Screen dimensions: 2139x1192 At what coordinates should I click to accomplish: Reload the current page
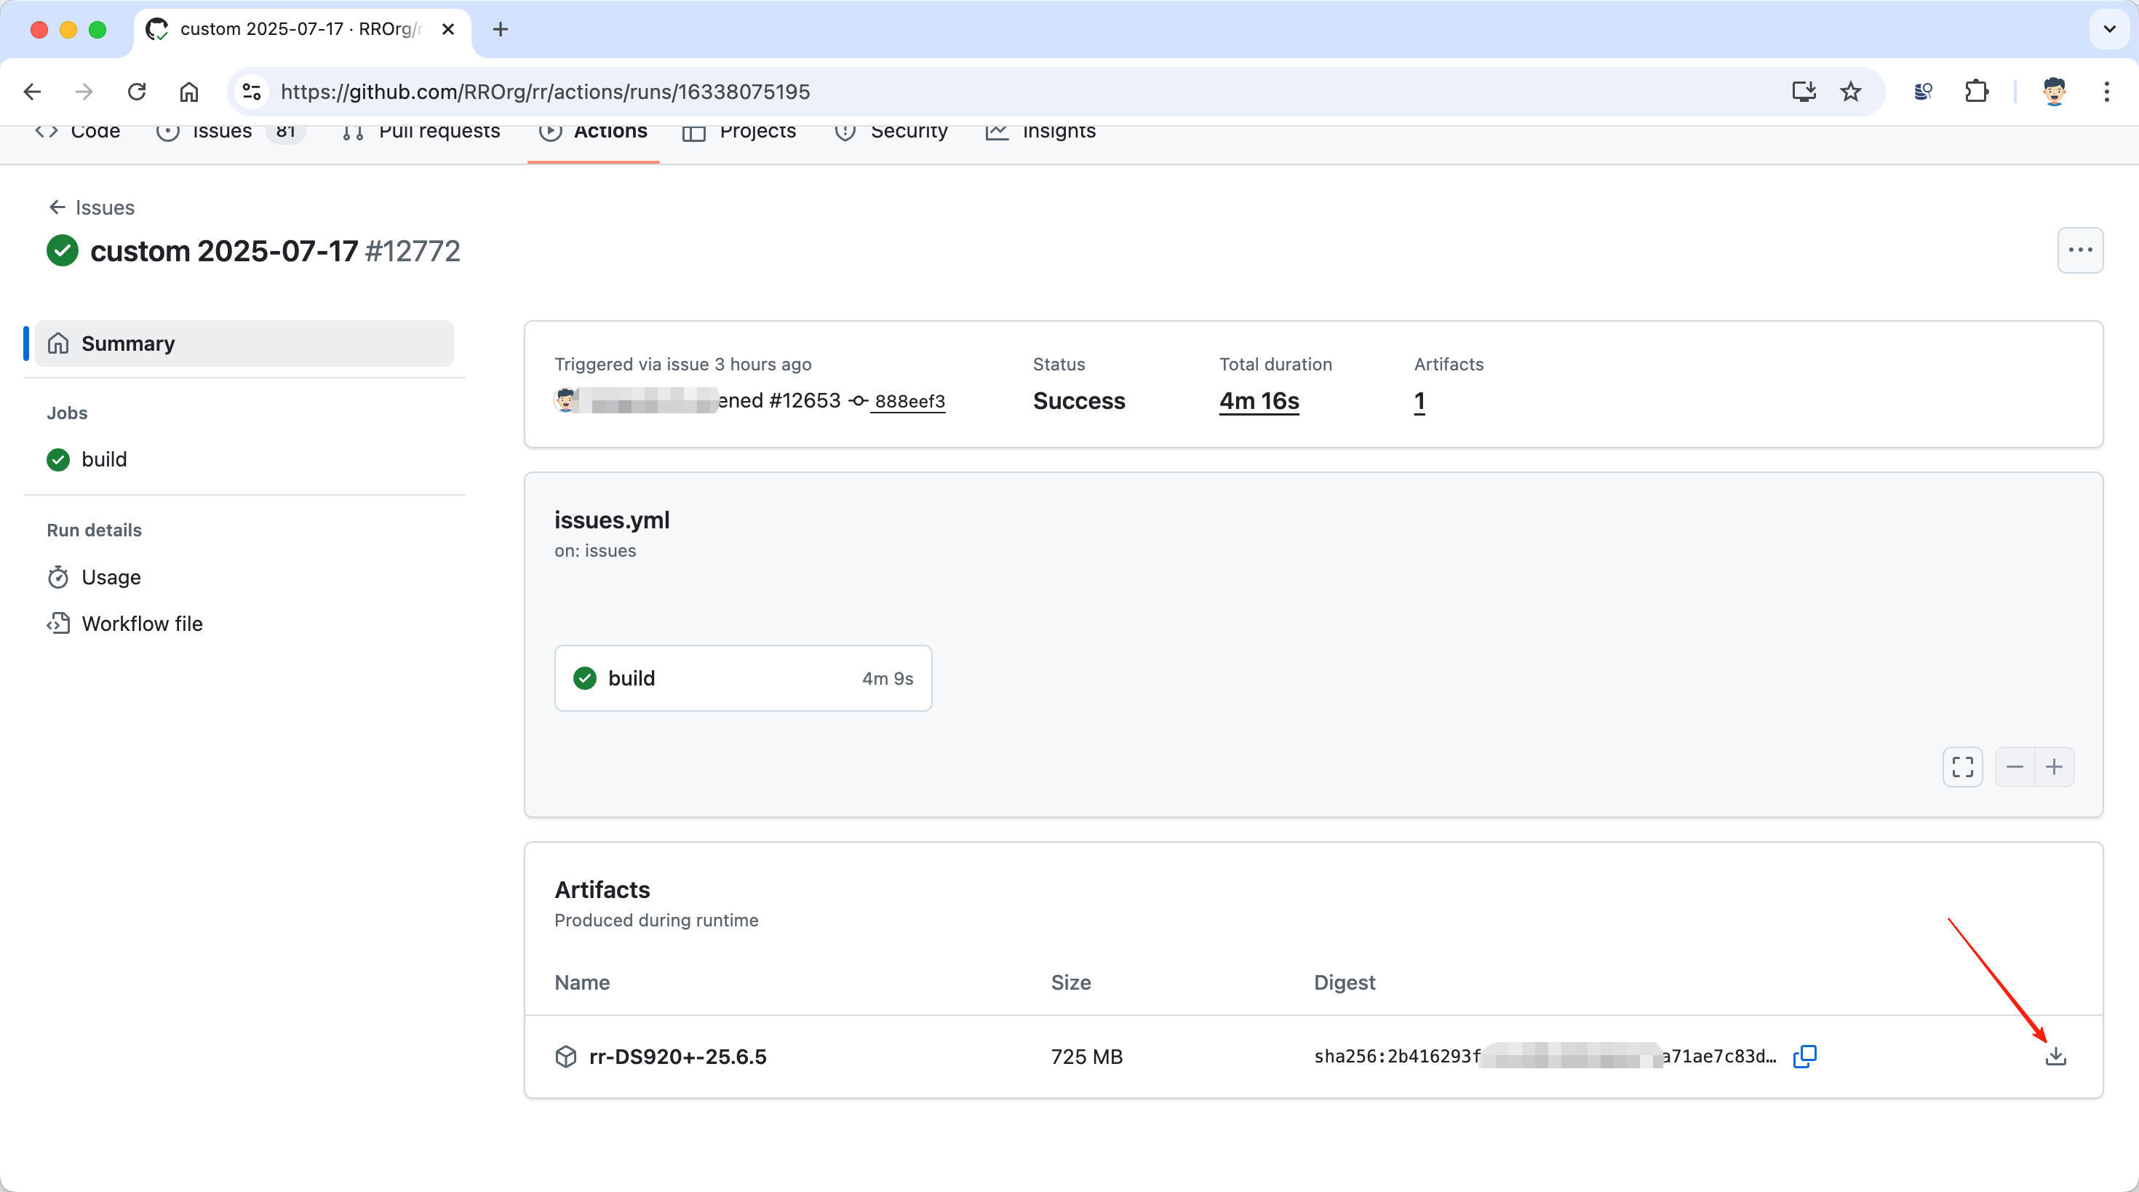pyautogui.click(x=137, y=92)
